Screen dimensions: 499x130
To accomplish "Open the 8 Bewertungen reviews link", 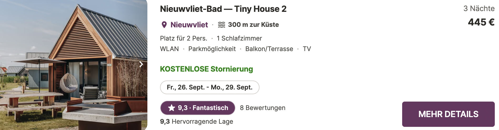I will (262, 108).
